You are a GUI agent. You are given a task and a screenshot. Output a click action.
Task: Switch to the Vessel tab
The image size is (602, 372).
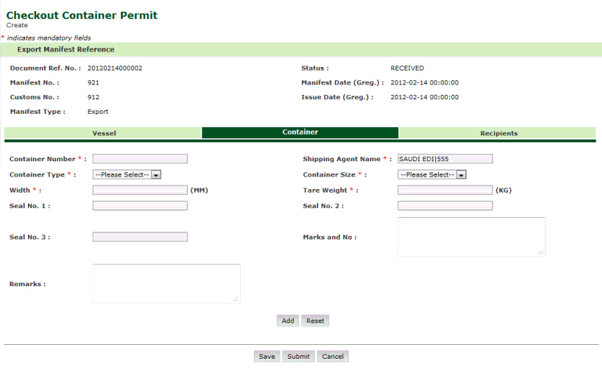[103, 133]
